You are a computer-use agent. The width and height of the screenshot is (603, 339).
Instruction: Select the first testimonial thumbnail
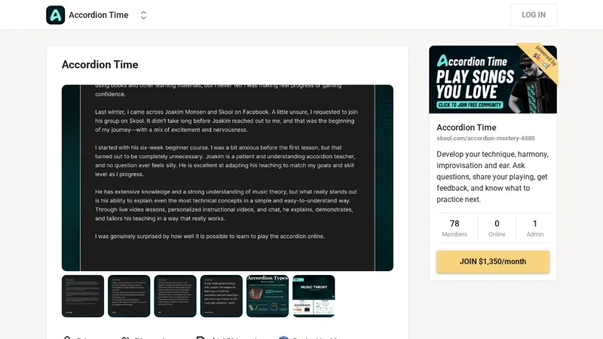point(83,296)
